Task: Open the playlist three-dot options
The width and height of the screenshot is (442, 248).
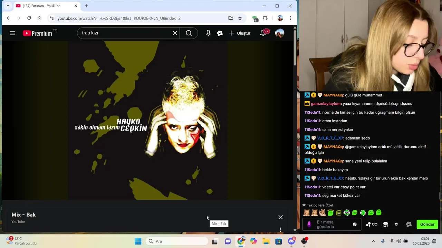Action: 280,229
